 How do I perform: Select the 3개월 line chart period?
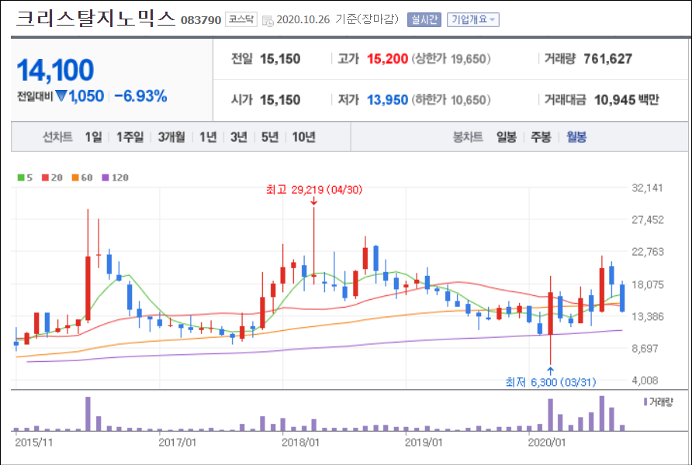pyautogui.click(x=171, y=137)
